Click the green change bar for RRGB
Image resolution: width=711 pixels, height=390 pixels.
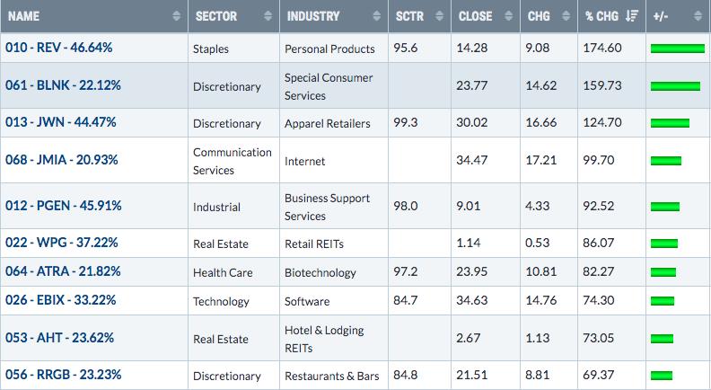point(661,376)
